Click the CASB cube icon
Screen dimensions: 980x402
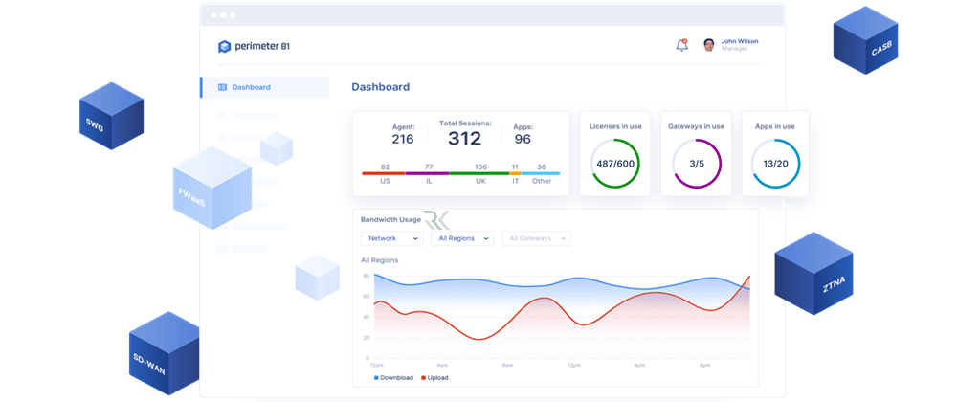coord(864,41)
